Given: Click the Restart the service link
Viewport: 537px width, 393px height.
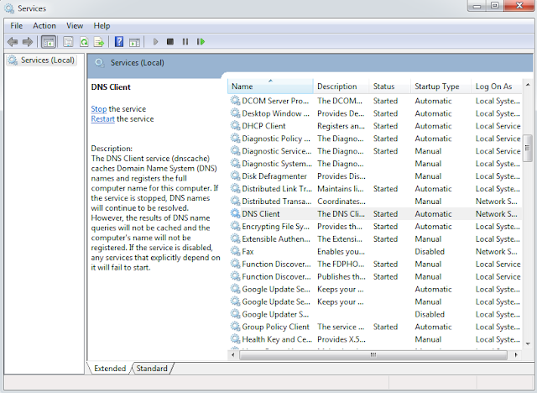Looking at the screenshot, I should pyautogui.click(x=102, y=119).
